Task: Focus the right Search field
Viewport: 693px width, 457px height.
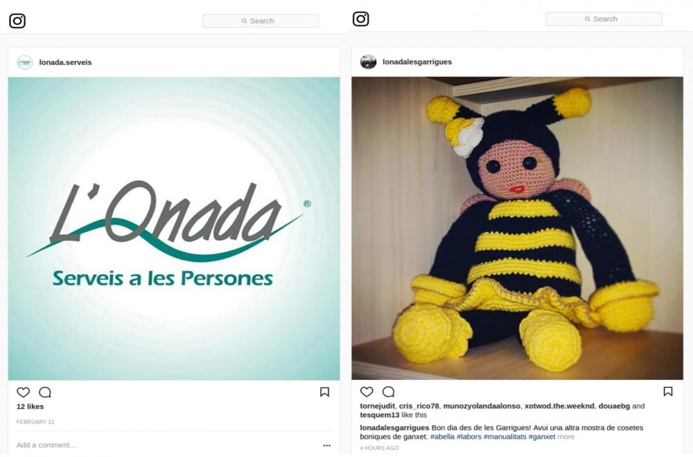Action: pos(604,19)
